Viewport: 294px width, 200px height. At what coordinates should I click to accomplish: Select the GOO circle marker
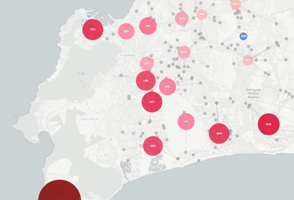click(x=182, y=19)
